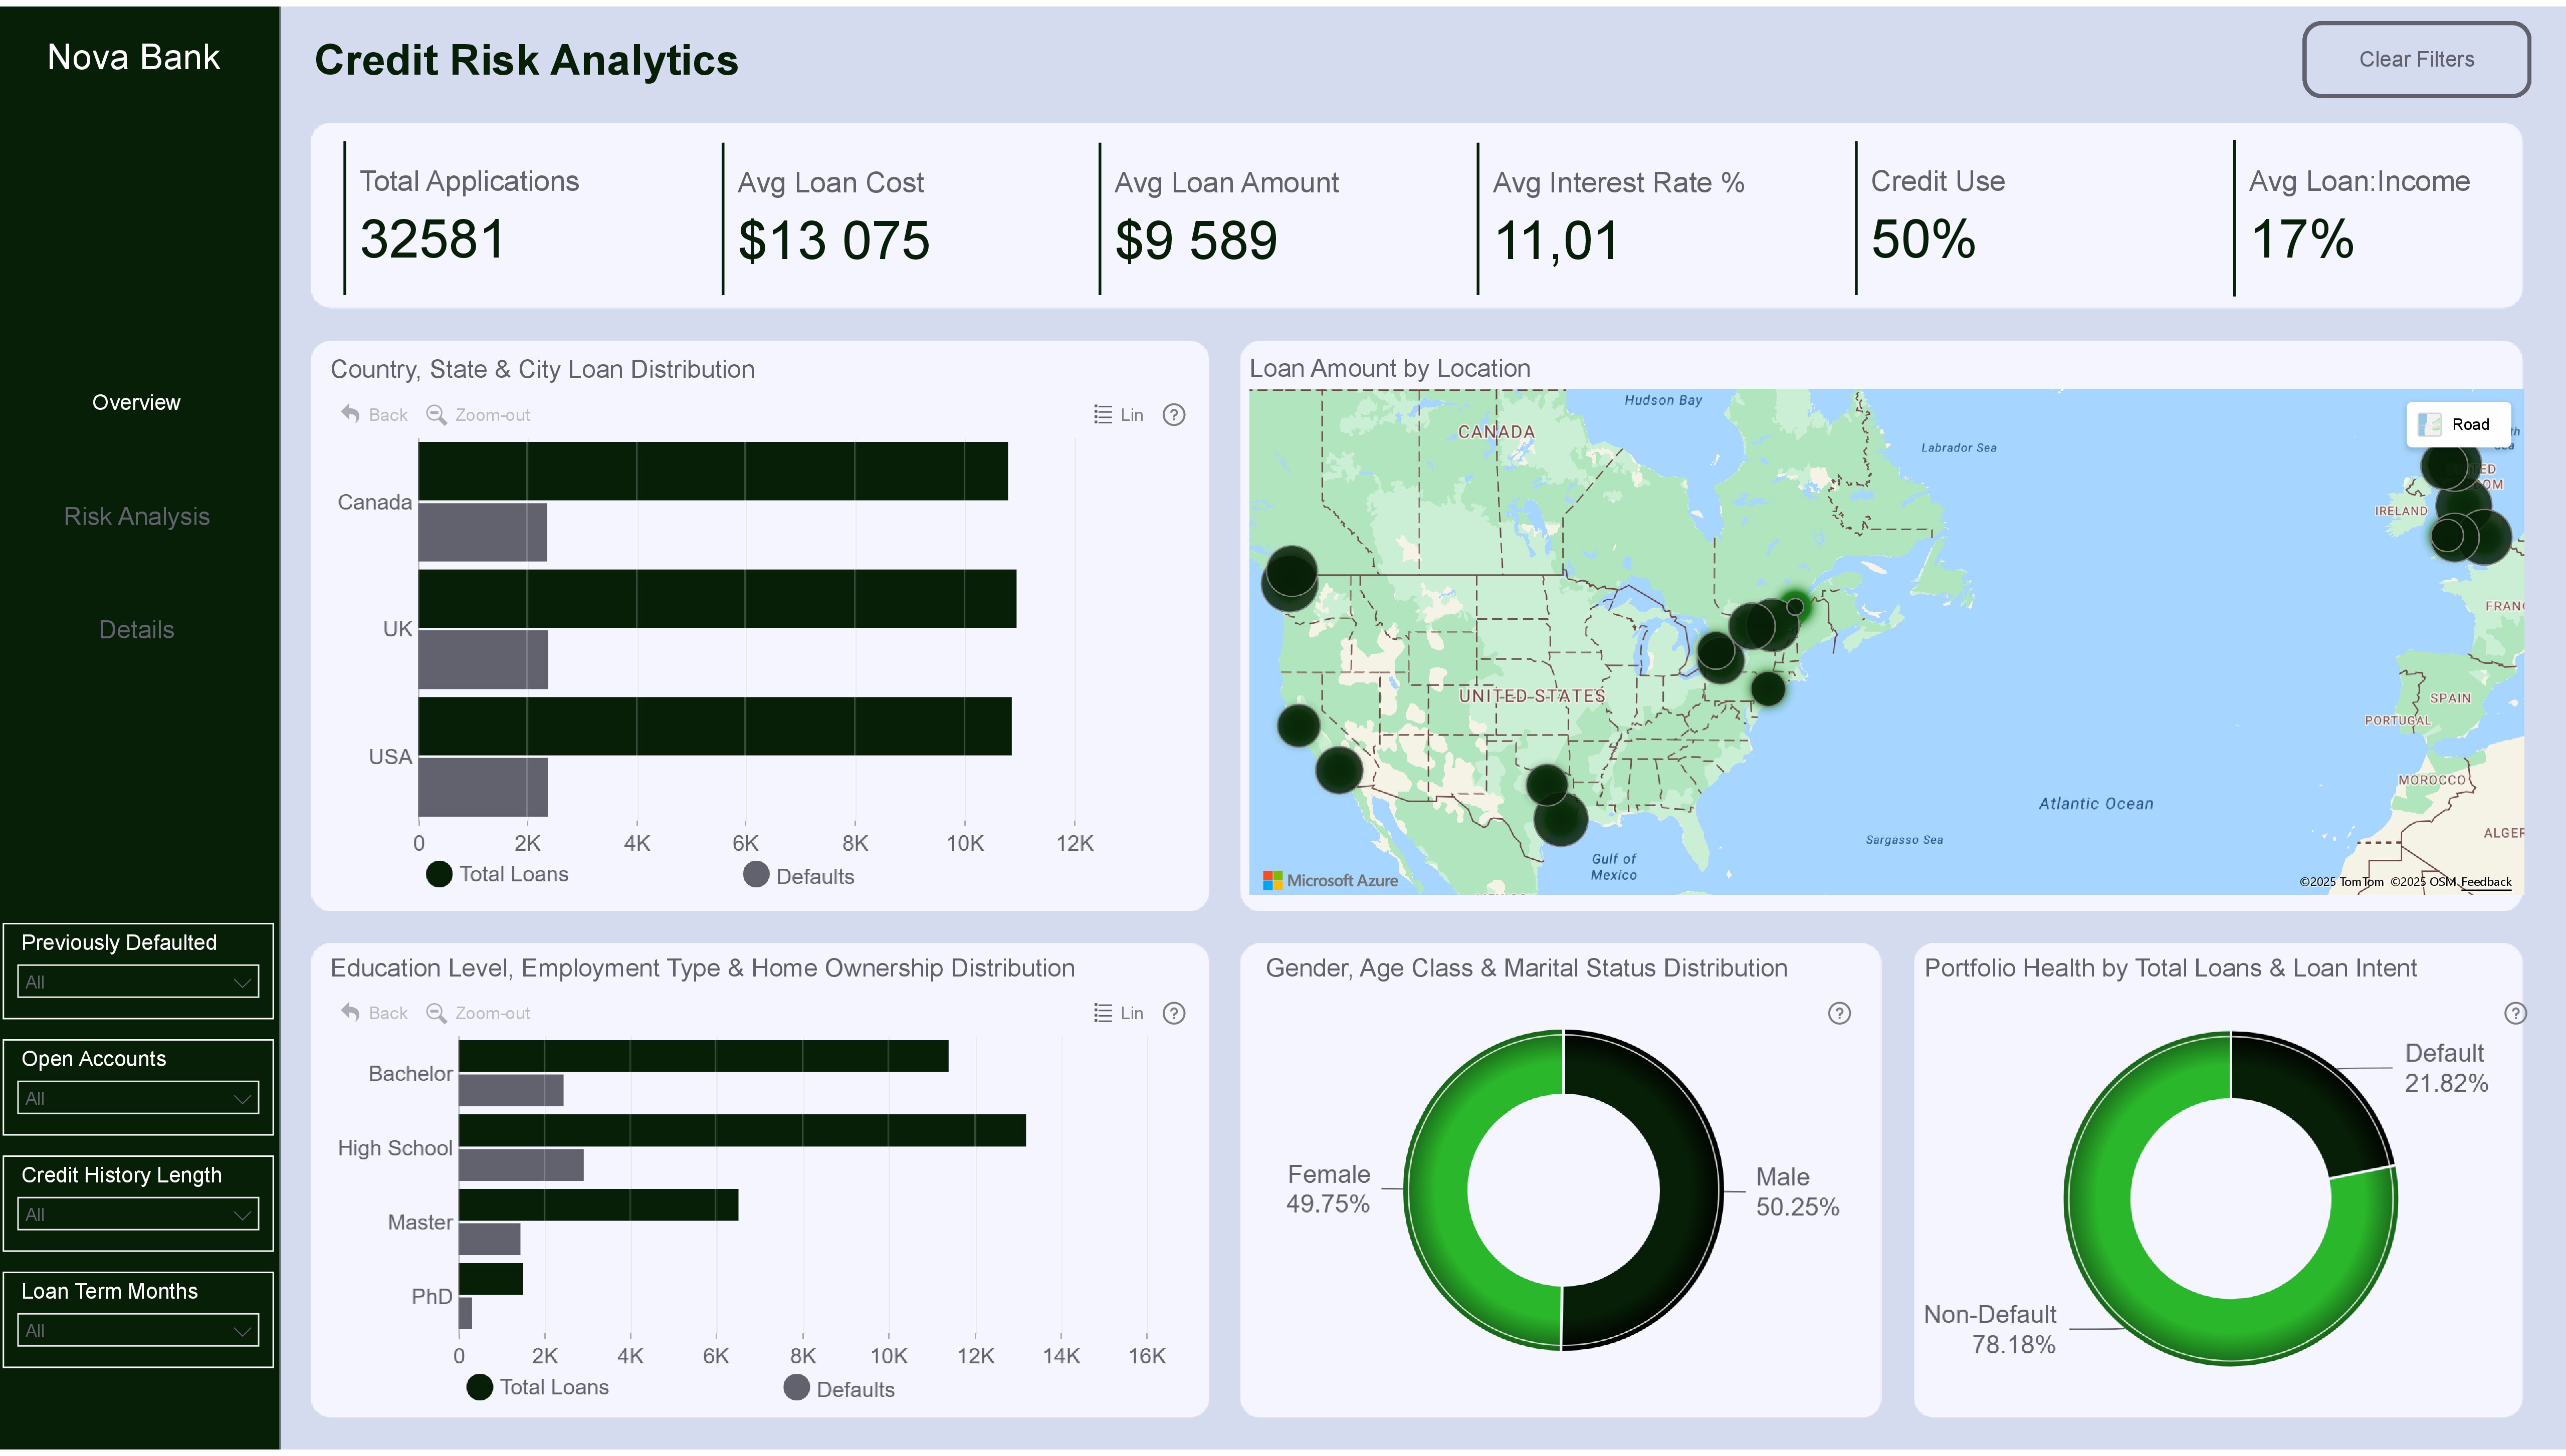Screen dimensions: 2566x1456
Task: Click Zoom-out magnifier in Education chart
Action: point(436,1012)
